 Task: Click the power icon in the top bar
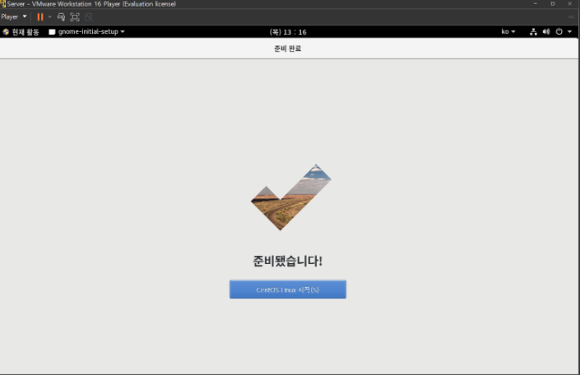559,32
